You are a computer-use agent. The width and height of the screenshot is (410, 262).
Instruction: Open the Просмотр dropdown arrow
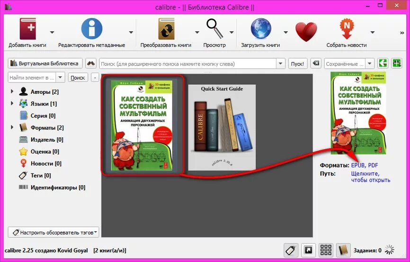pos(232,33)
